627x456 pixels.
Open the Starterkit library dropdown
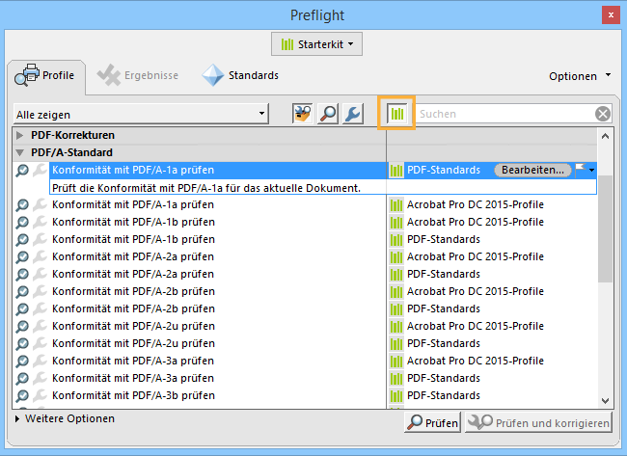point(314,44)
